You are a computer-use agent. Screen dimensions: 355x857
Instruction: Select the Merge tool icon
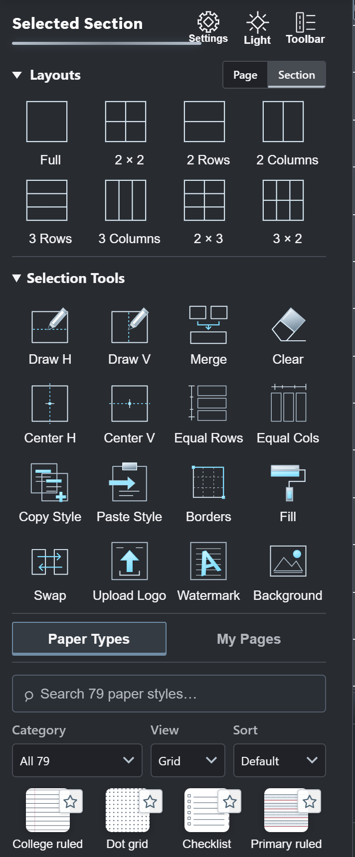pyautogui.click(x=208, y=325)
